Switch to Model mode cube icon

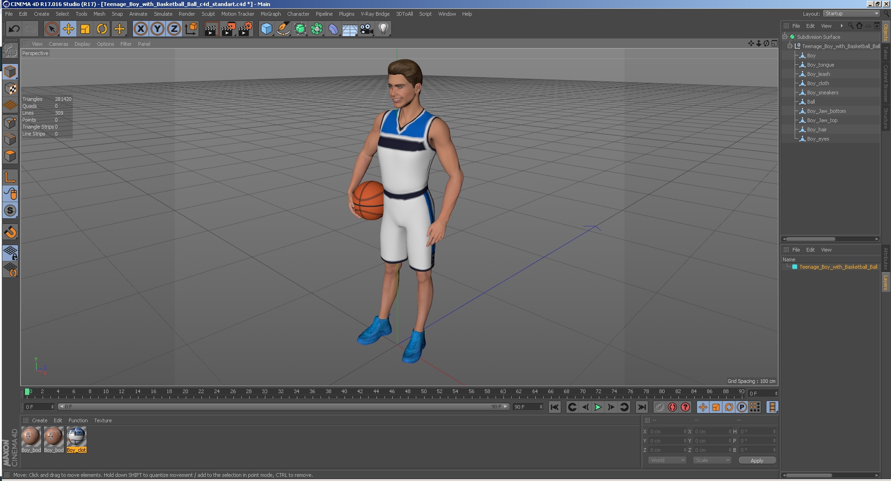(x=10, y=72)
